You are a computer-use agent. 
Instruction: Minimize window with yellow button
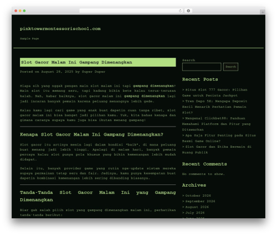20,11
